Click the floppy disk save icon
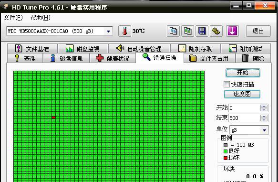Screen dimensions: 278x182 pos(202,31)
